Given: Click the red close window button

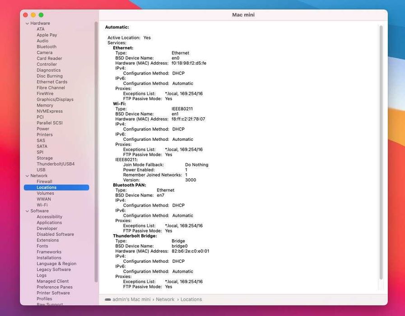Looking at the screenshot, I should point(25,15).
